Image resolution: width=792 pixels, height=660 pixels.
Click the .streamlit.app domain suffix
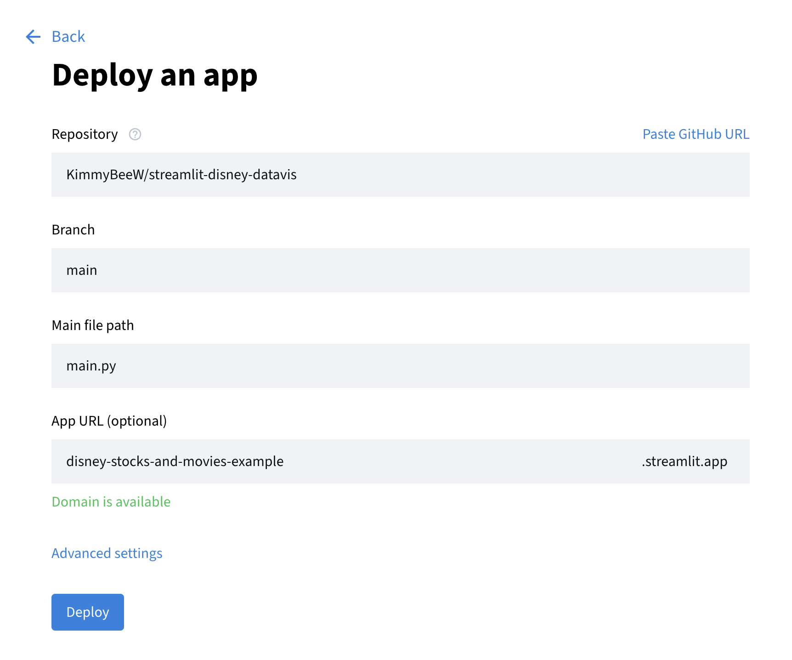coord(684,461)
